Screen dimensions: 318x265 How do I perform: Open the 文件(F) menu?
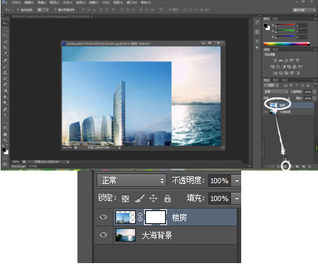(x=16, y=3)
